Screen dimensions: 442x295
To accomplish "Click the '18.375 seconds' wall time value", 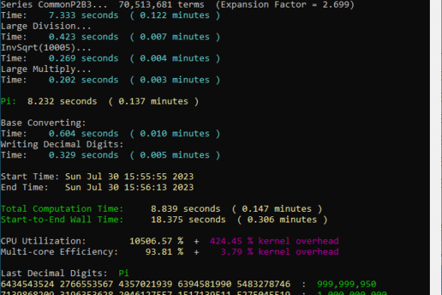I will (188, 219).
